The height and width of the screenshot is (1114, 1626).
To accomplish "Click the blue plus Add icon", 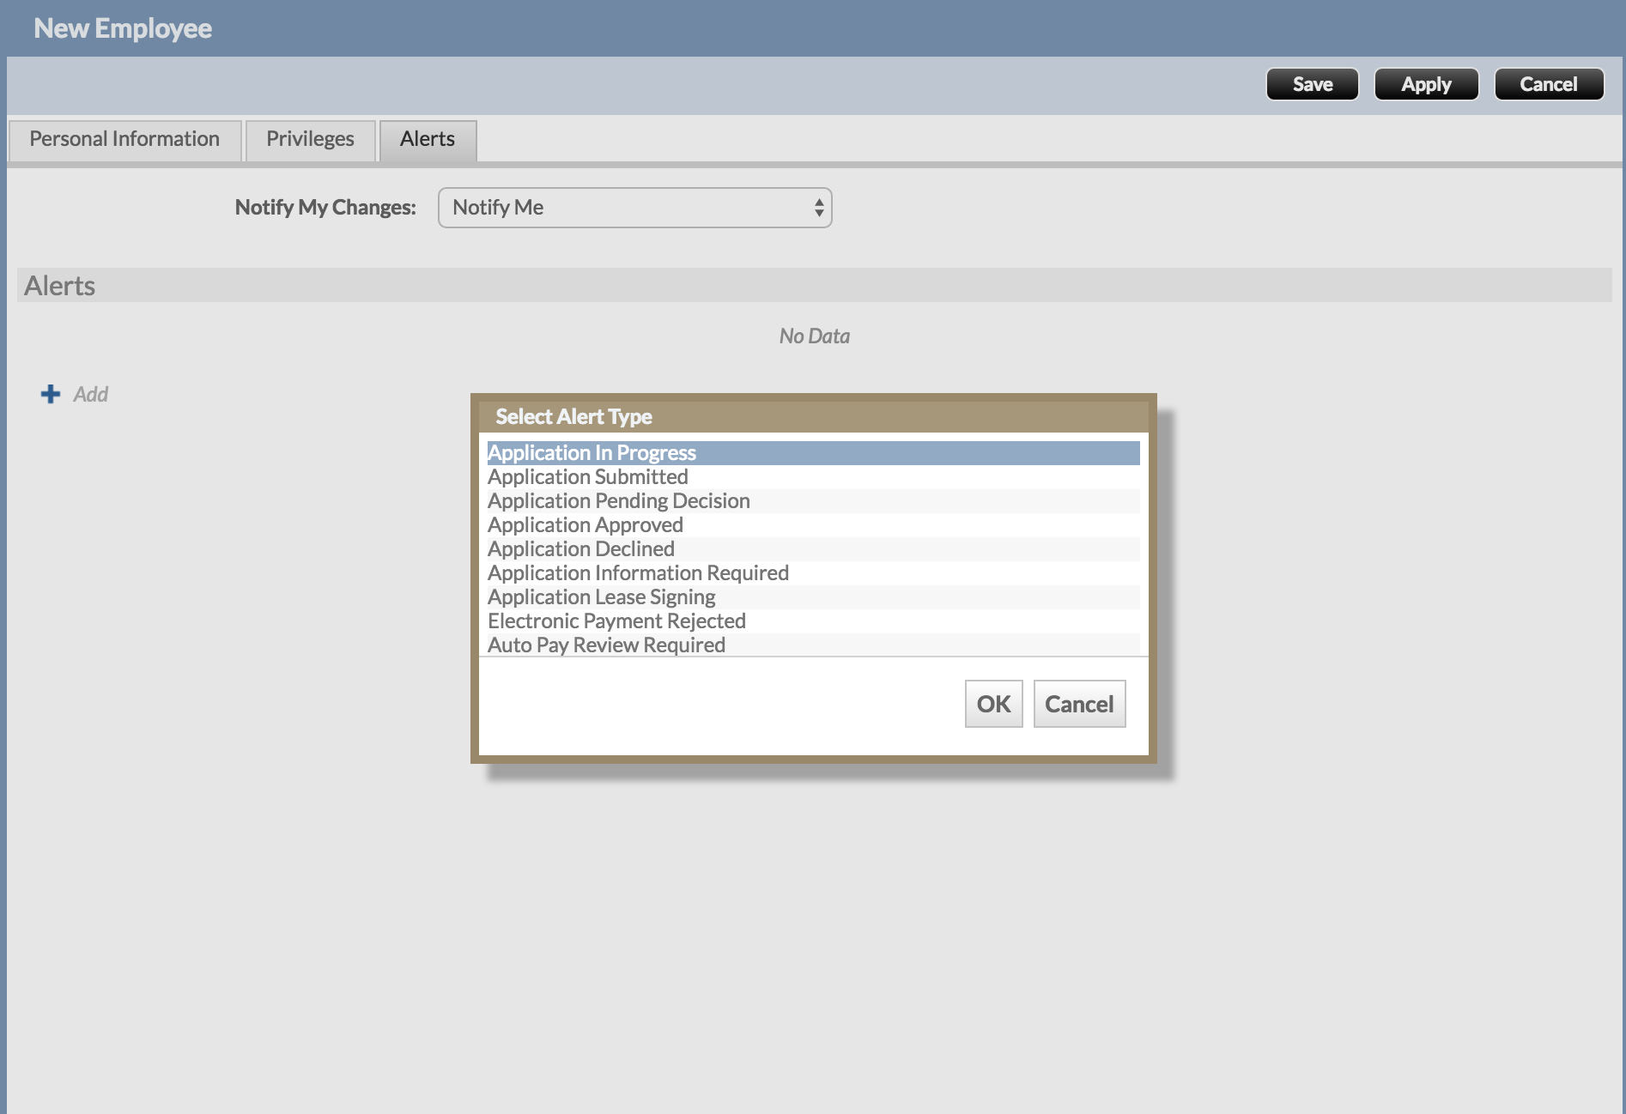I will click(x=51, y=394).
